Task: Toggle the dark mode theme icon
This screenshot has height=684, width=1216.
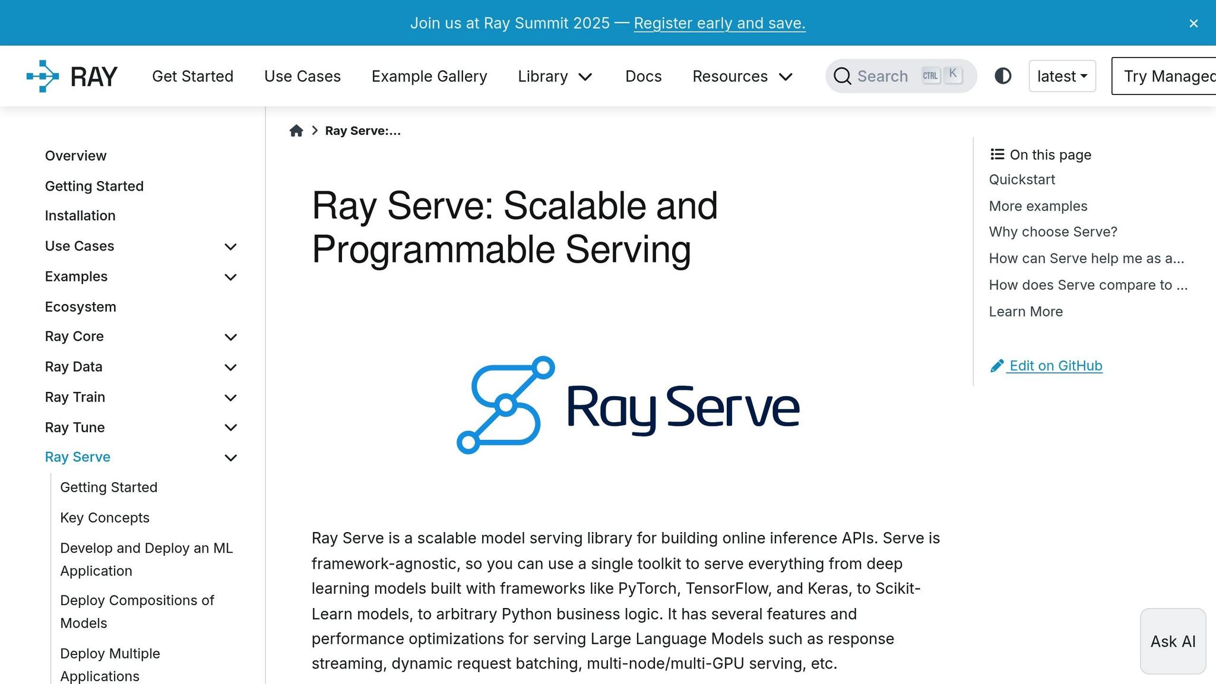Action: 1003,76
